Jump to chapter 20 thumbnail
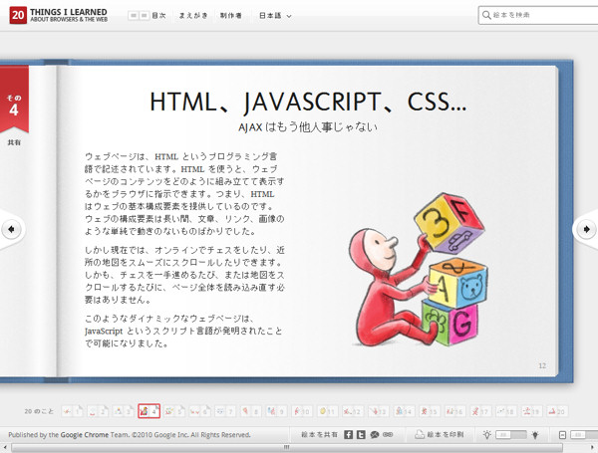598x453 pixels. [558, 411]
